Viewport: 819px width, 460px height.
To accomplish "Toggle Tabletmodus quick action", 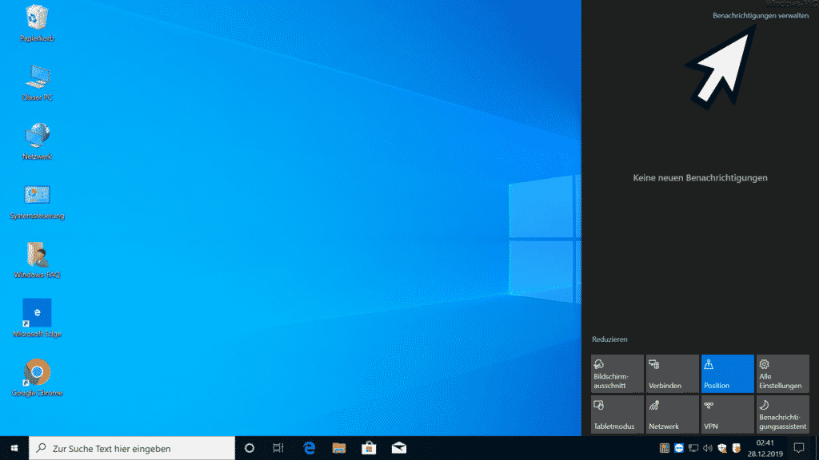I will coord(617,414).
